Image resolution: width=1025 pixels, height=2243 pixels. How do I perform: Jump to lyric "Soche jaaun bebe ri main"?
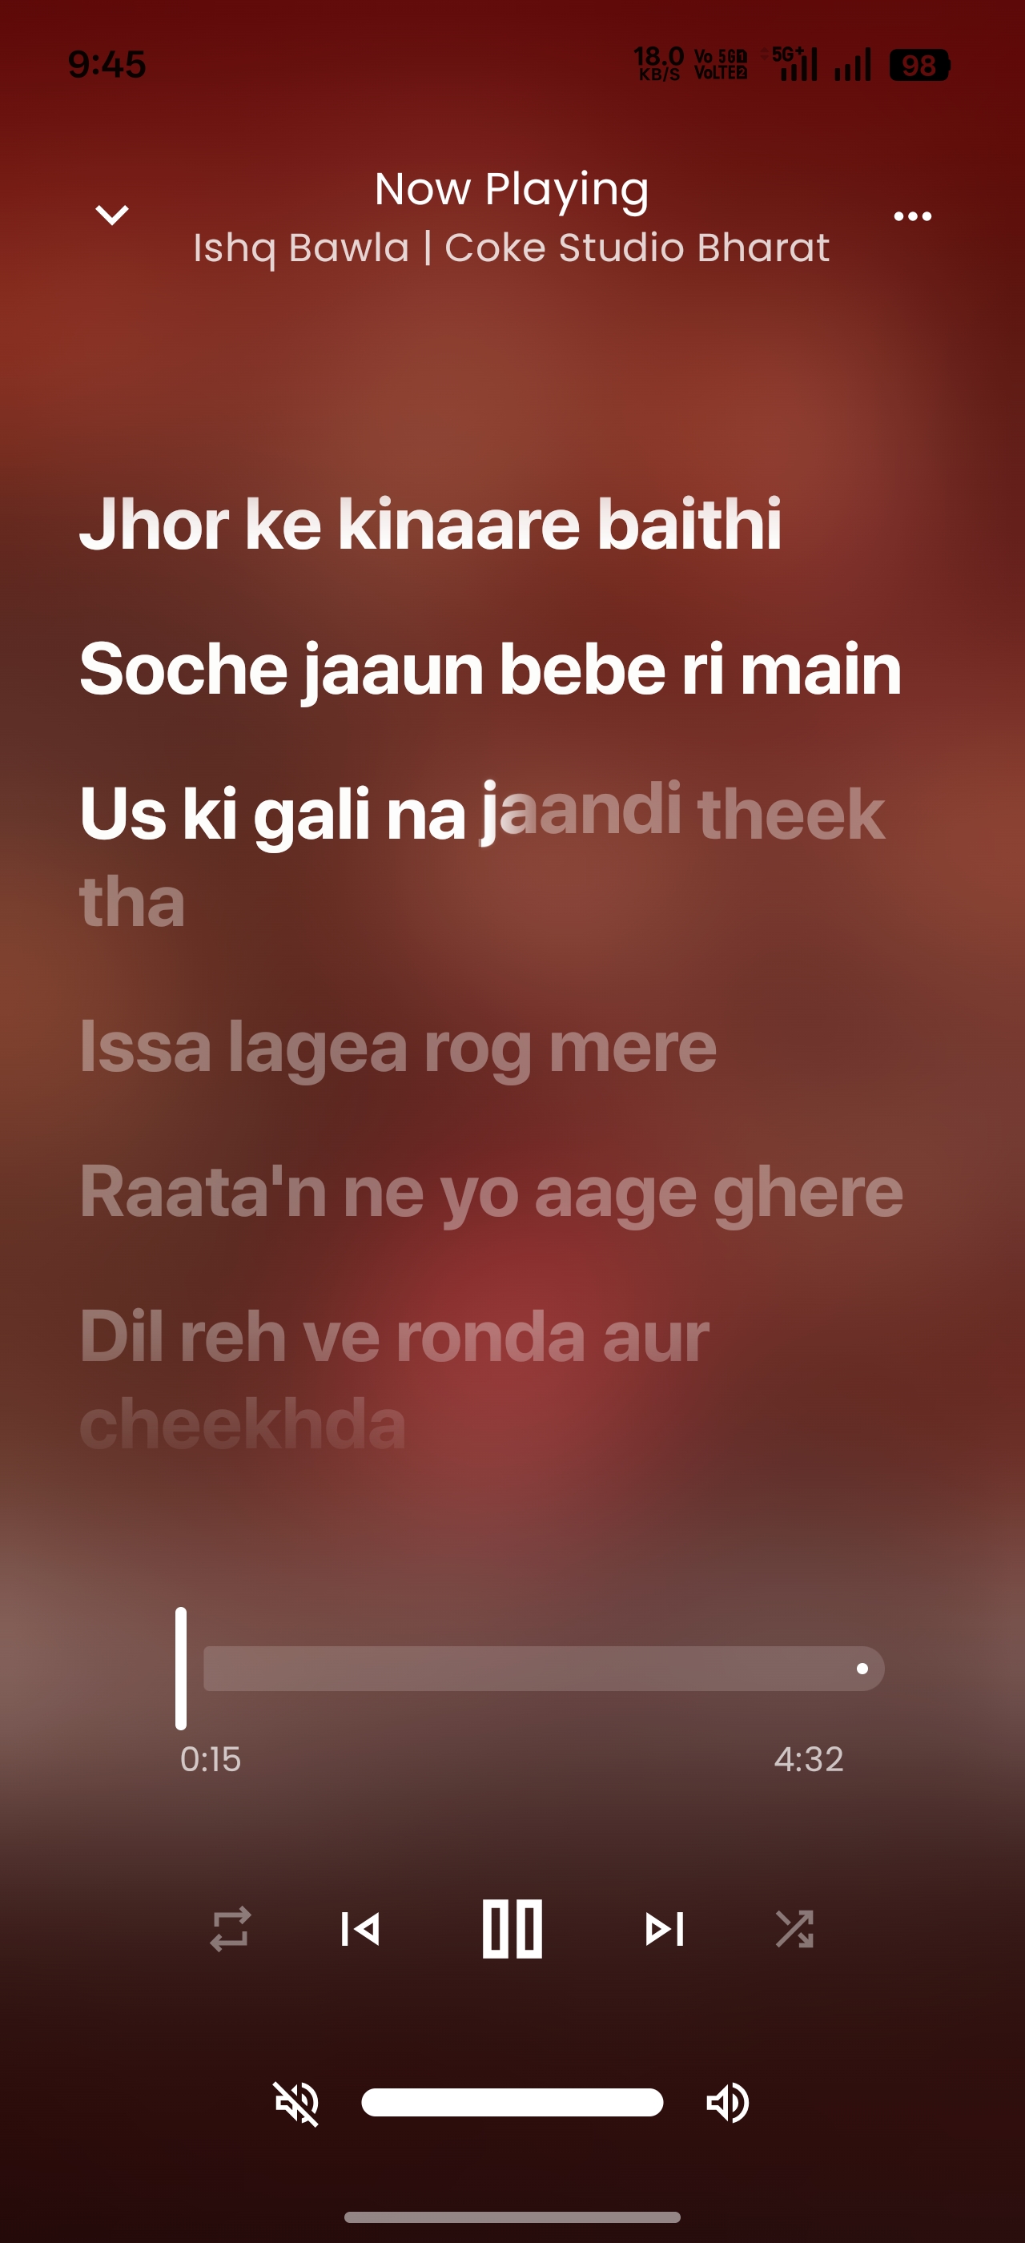pos(491,670)
